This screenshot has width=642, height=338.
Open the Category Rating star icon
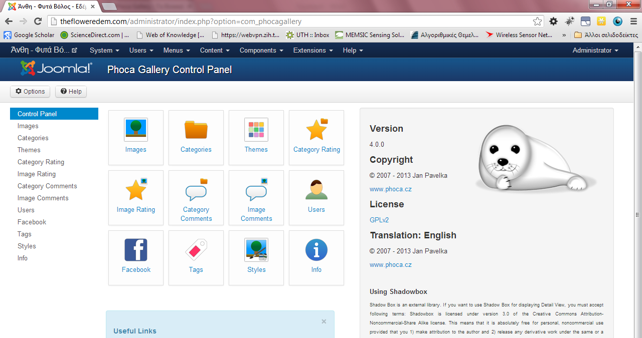click(x=316, y=130)
